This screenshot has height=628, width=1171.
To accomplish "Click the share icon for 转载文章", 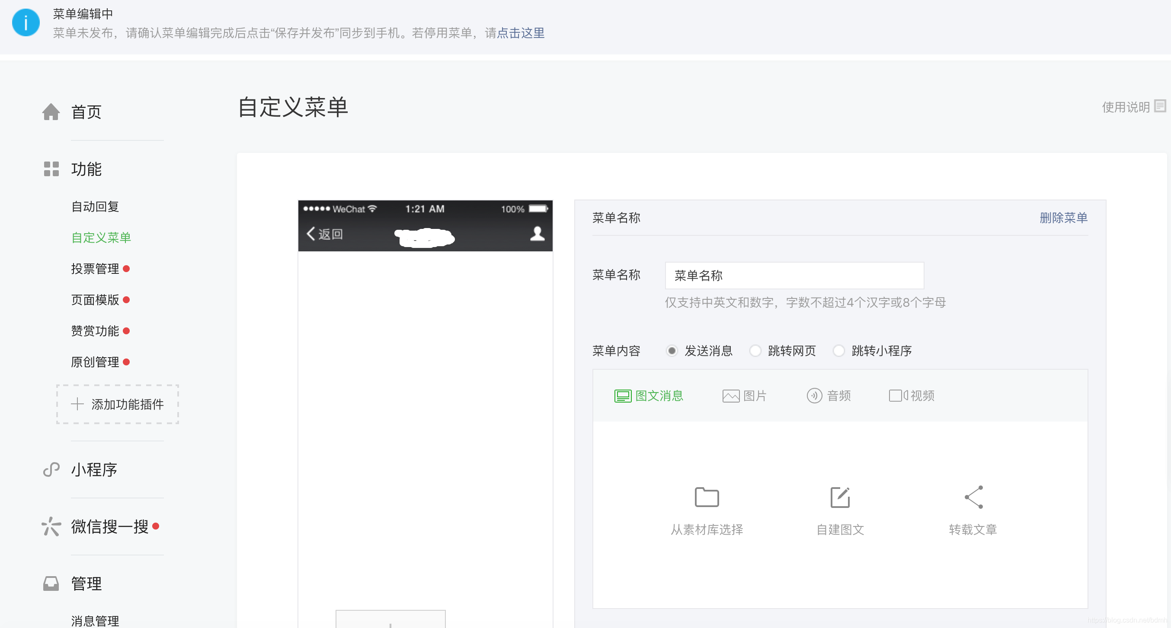I will [x=973, y=497].
